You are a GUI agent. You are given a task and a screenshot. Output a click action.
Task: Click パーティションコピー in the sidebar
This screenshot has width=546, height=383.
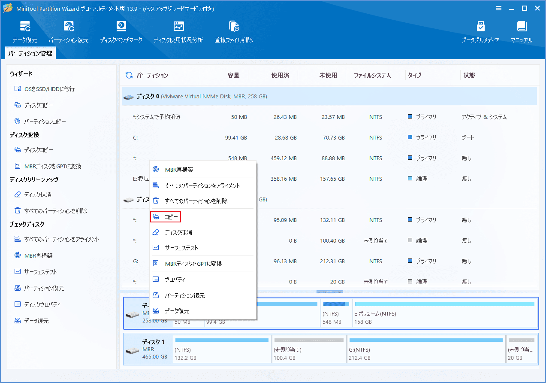pos(40,122)
